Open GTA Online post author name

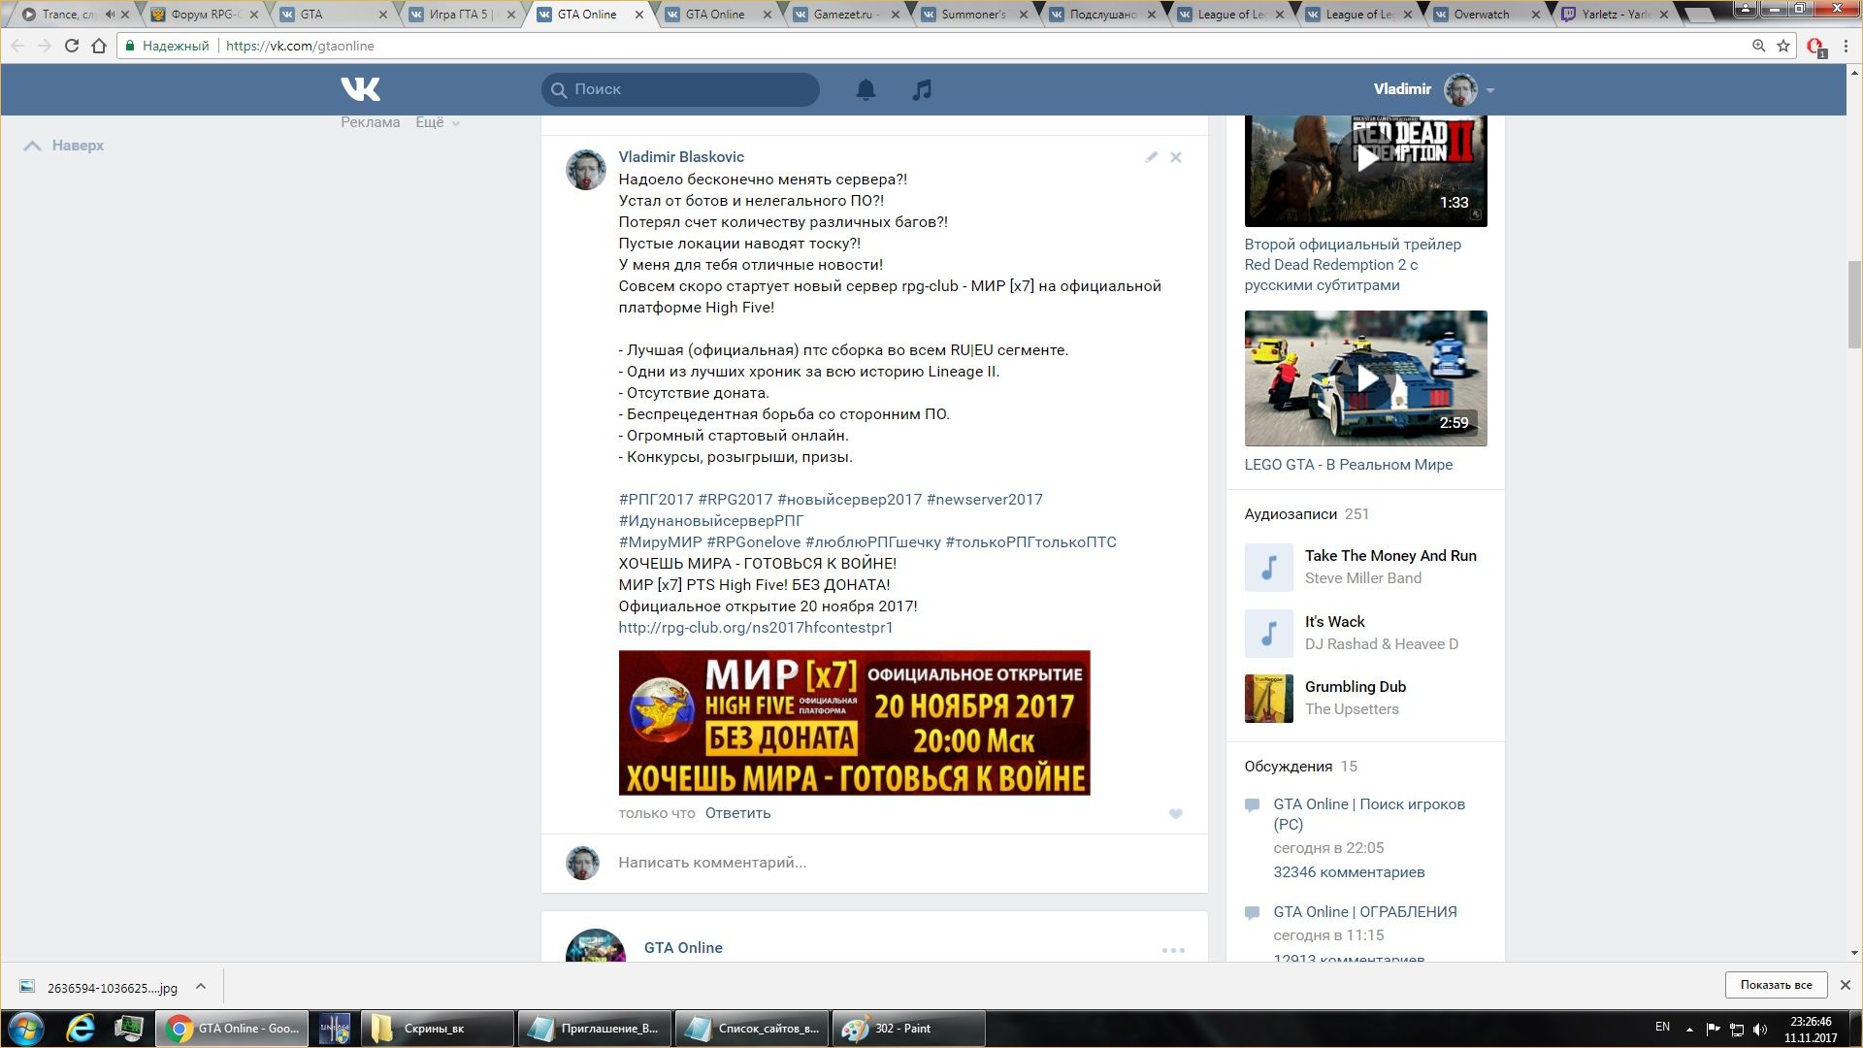coord(683,948)
